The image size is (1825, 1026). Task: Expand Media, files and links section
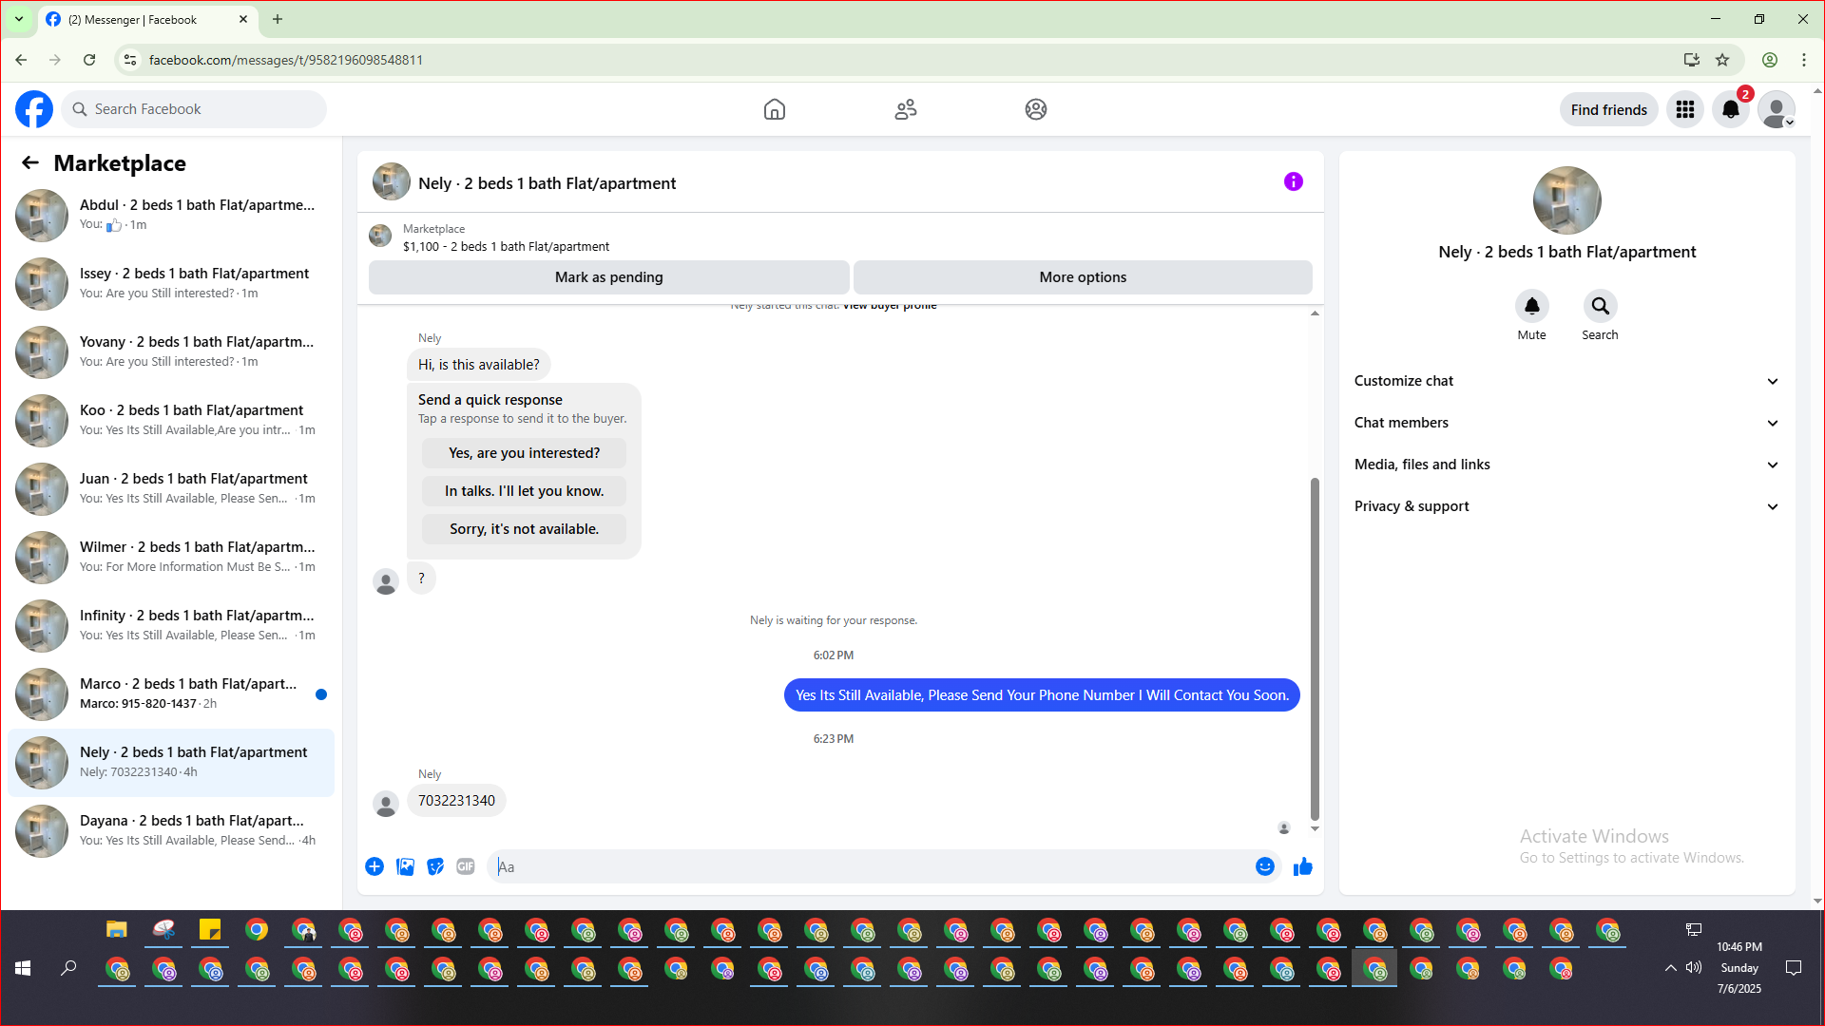point(1566,465)
